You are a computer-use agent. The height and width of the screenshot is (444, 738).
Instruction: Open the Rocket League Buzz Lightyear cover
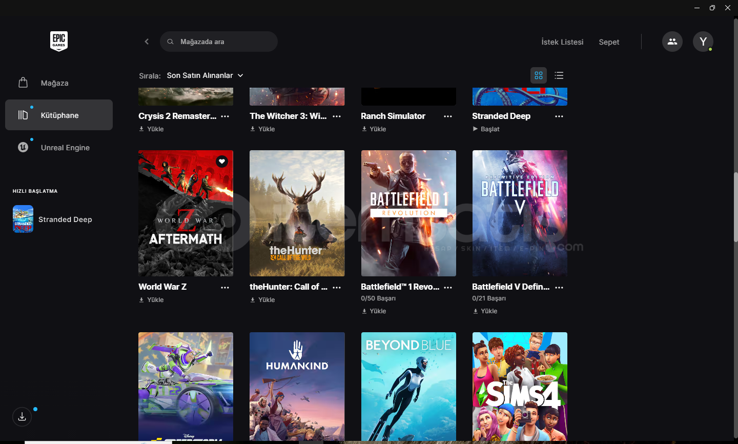[x=186, y=387]
